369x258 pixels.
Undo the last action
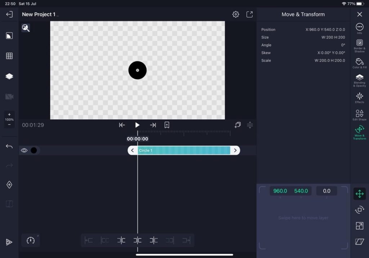(9, 146)
